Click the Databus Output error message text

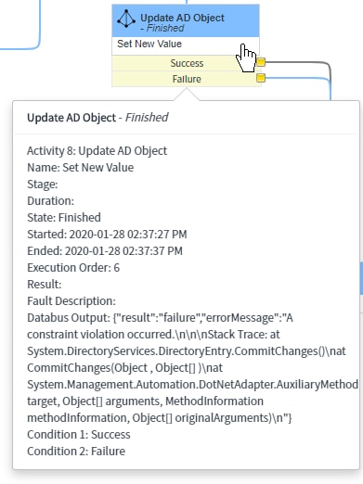coord(192,368)
